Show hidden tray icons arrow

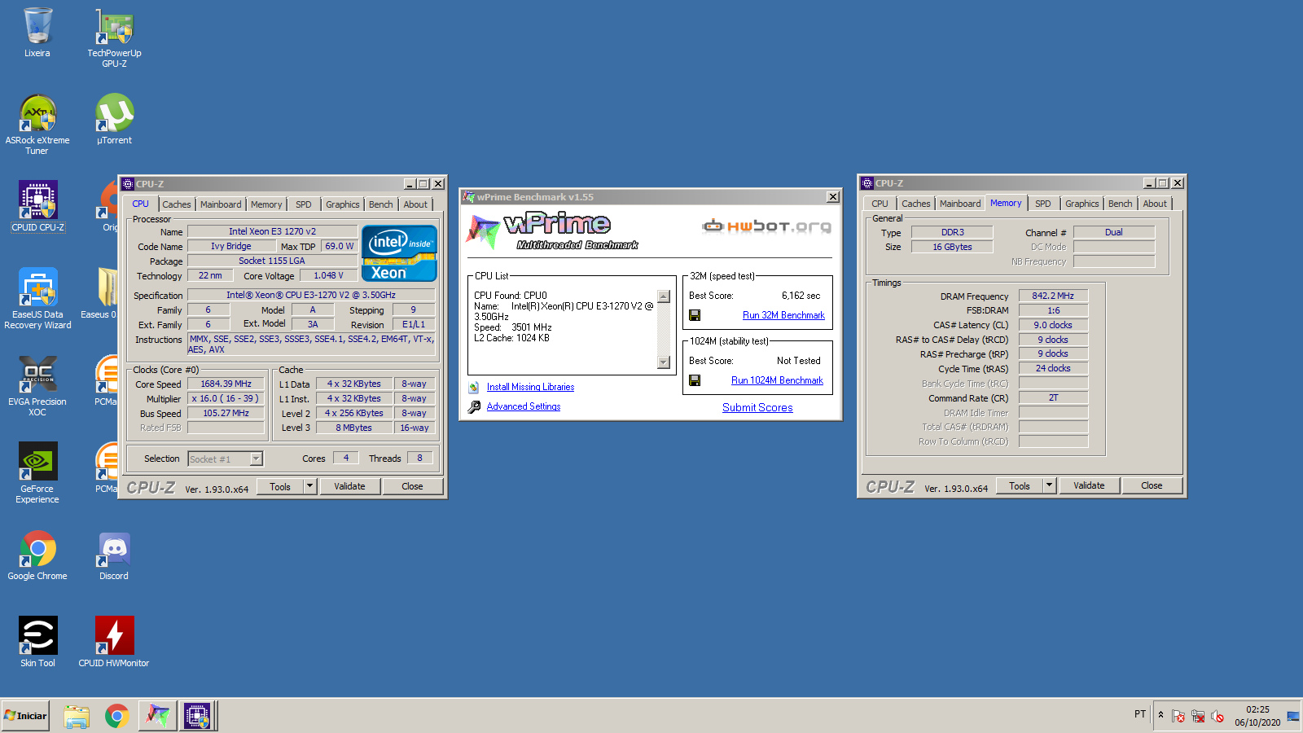pos(1160,715)
